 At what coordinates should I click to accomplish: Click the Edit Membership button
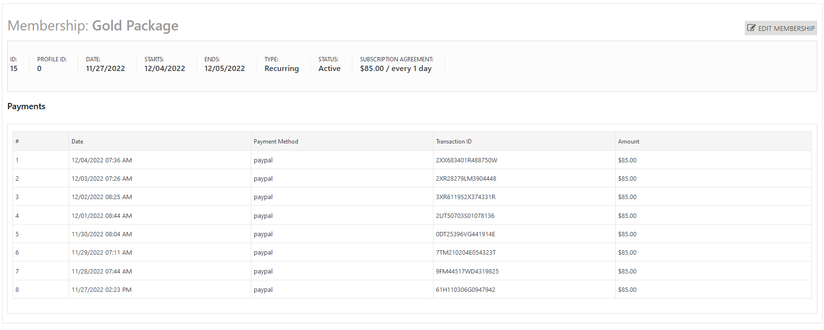point(781,28)
